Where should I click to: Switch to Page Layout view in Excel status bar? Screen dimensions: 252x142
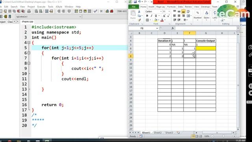(x=197, y=136)
